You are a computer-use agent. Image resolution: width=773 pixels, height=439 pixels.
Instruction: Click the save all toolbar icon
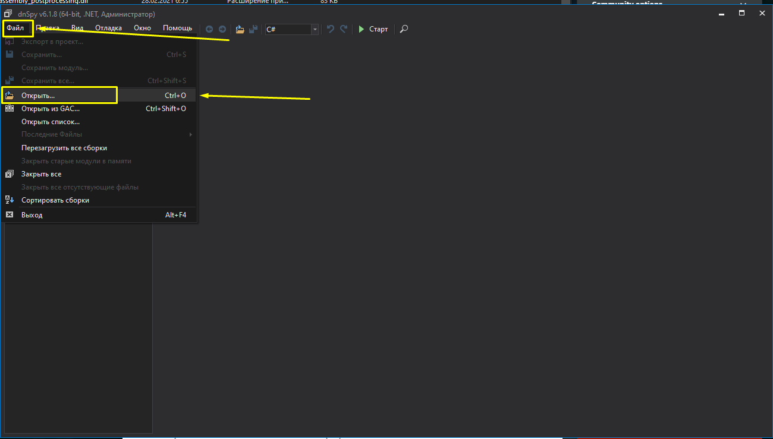(253, 29)
